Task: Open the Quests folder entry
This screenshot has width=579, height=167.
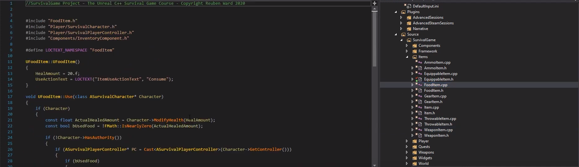Action: coord(424,147)
